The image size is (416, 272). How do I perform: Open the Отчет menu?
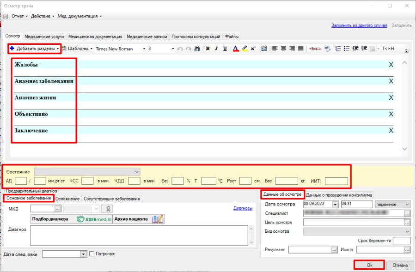click(x=19, y=16)
